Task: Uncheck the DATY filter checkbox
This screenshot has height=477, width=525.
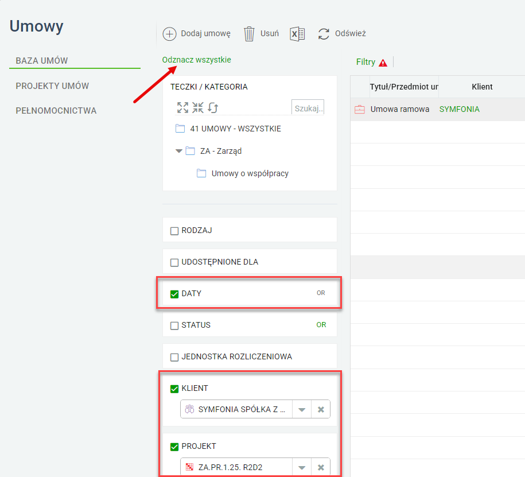Action: pos(174,294)
